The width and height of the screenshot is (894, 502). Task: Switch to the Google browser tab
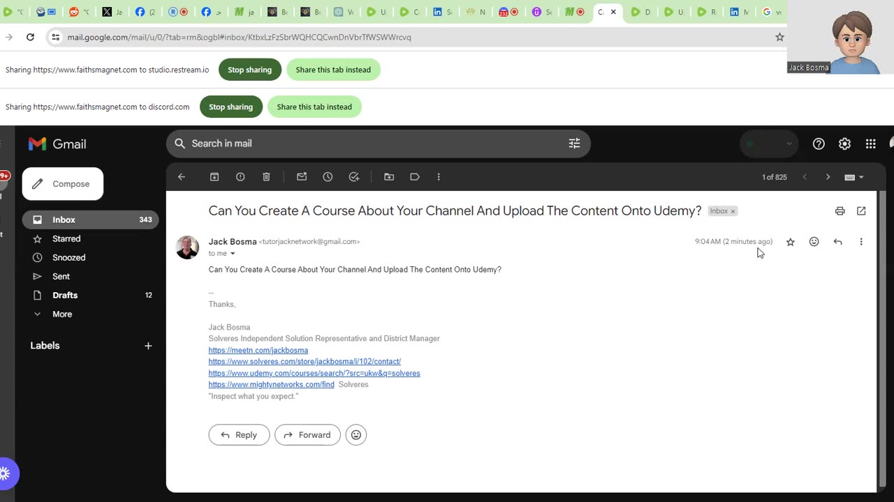coord(771,12)
